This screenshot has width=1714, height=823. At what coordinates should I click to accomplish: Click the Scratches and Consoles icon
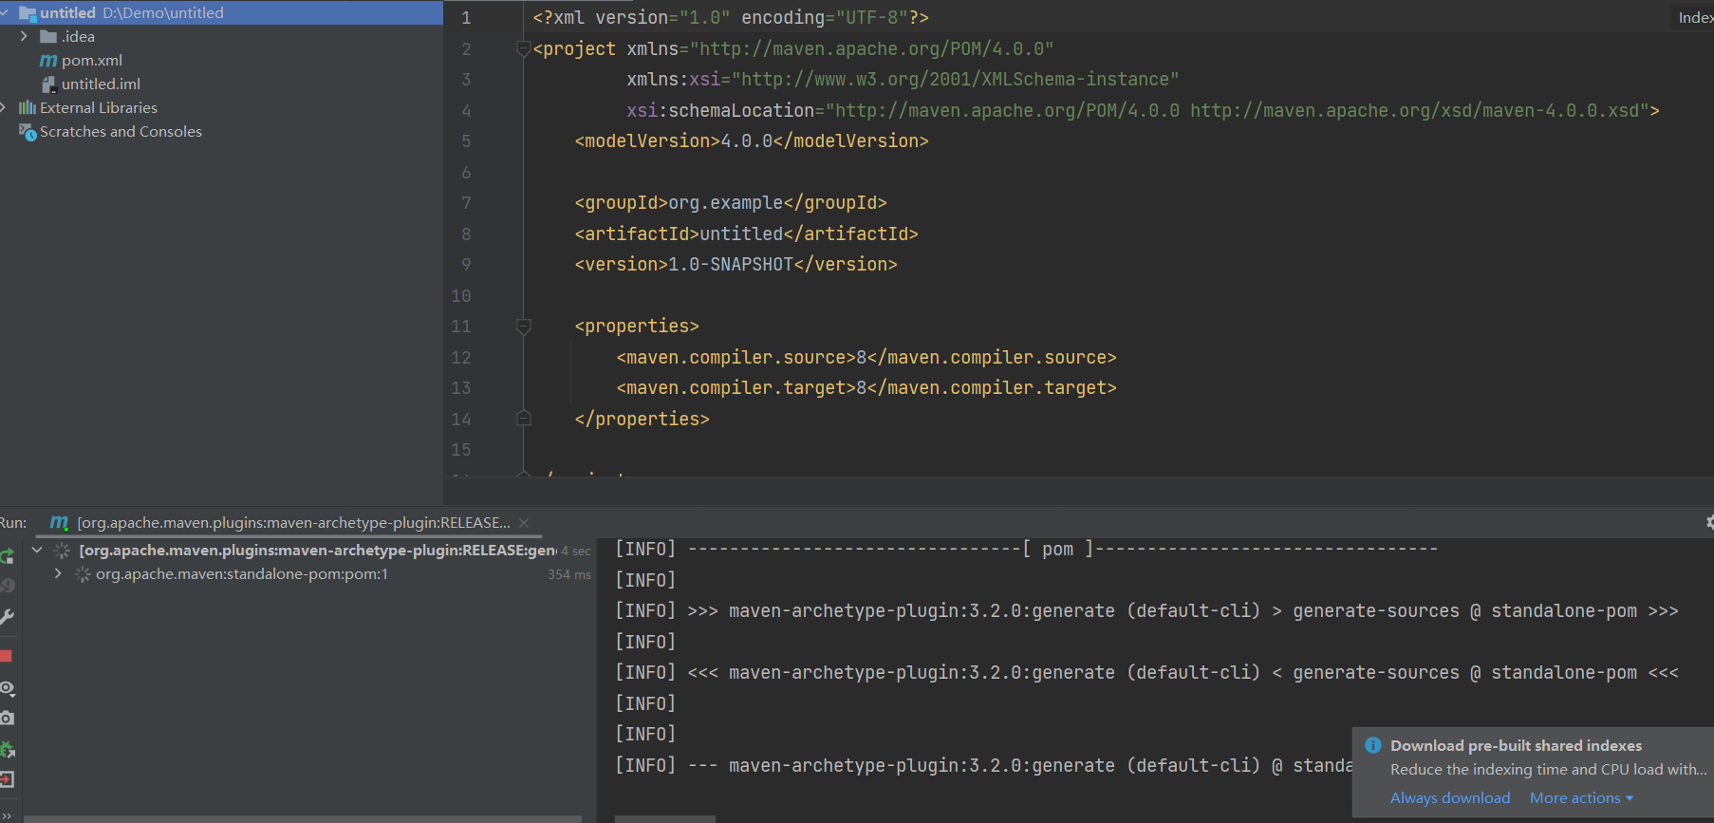click(28, 131)
